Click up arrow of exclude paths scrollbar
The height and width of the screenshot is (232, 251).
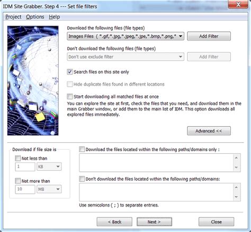tap(237, 188)
